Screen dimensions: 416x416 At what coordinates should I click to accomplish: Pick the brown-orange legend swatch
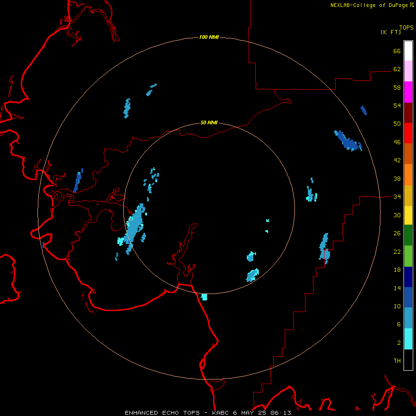(x=408, y=153)
